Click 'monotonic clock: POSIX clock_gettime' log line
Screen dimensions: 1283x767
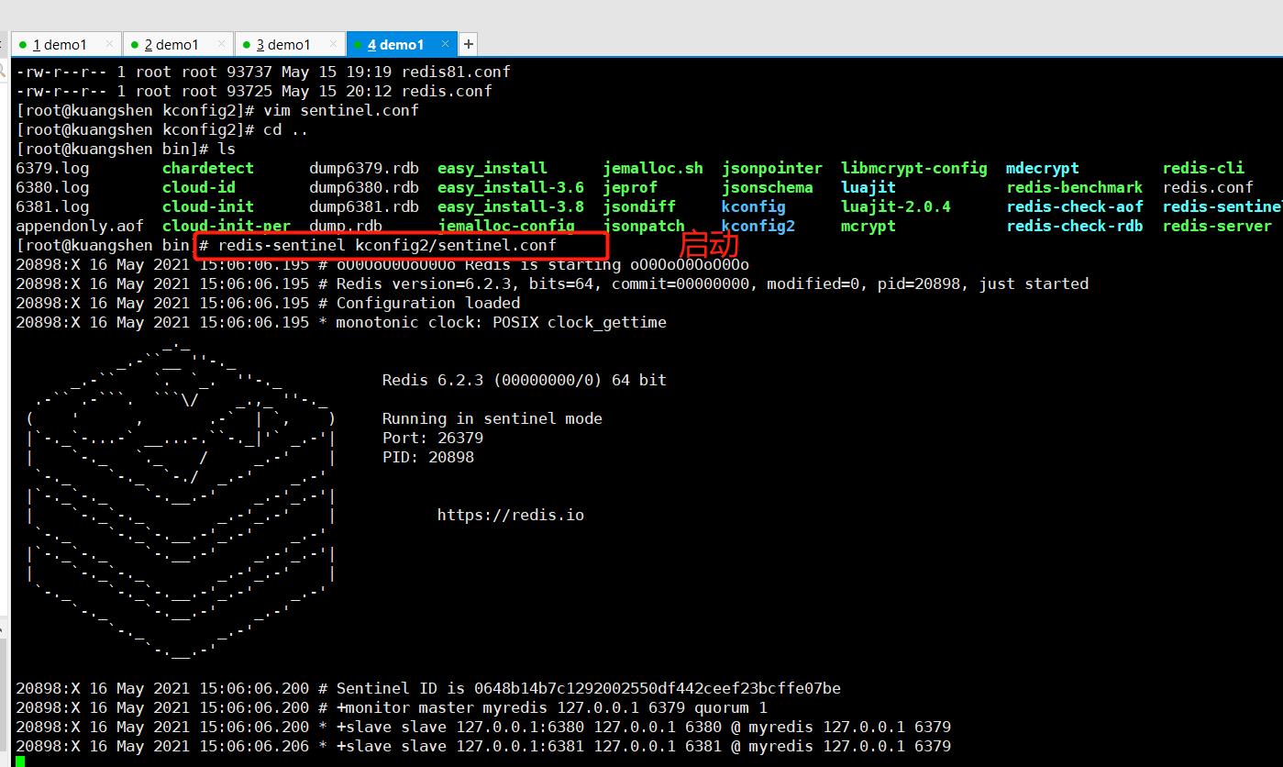tap(341, 322)
